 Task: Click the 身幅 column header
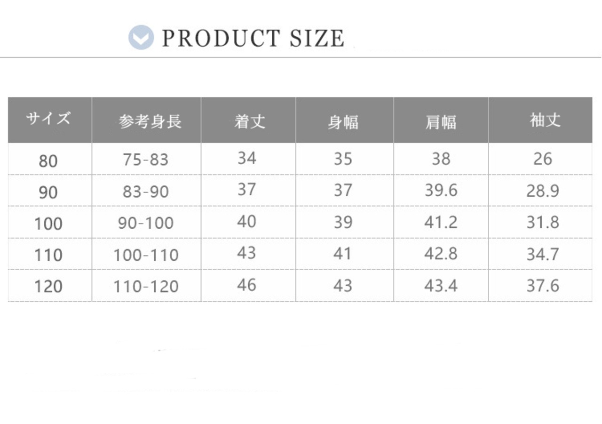pos(343,122)
